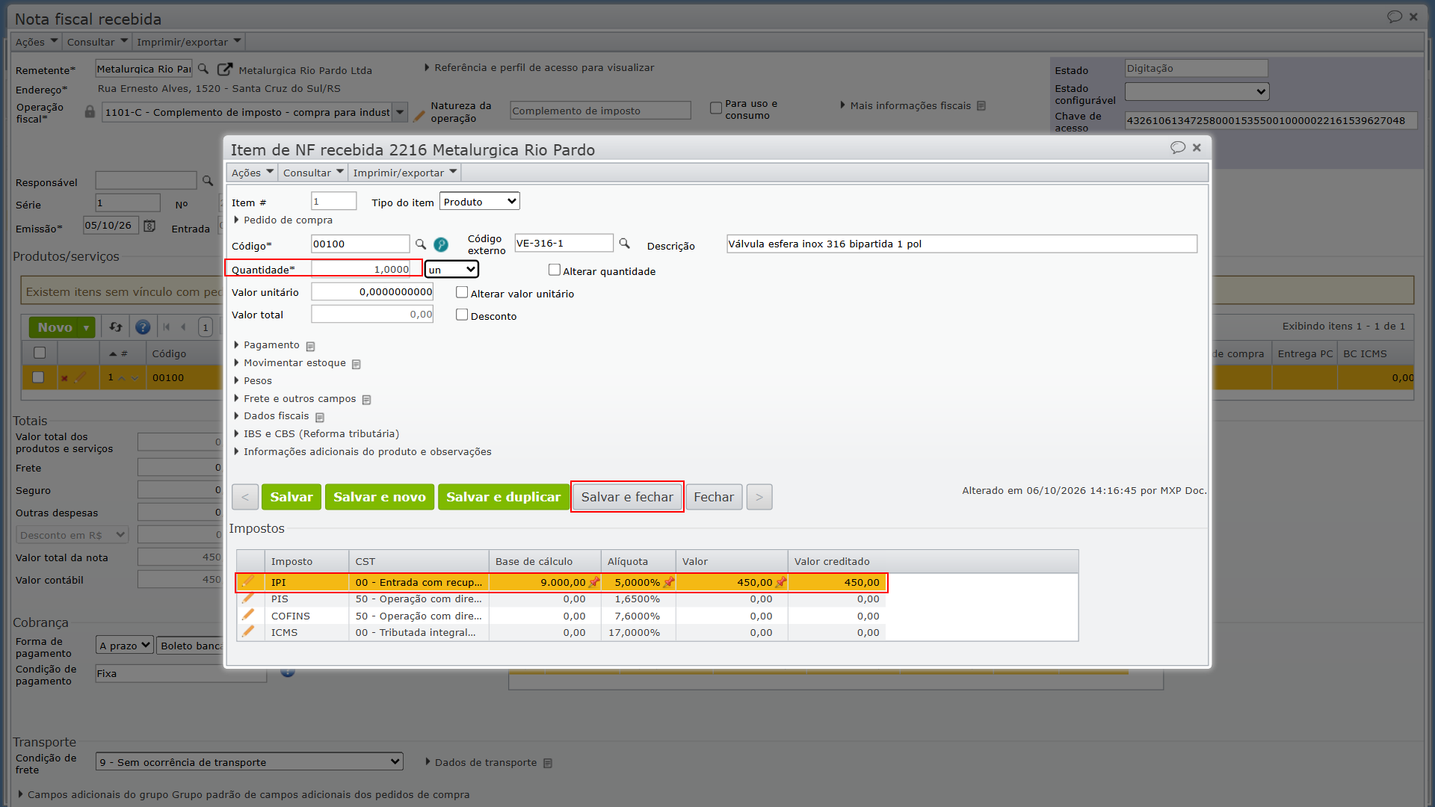Click the green Salvar button
This screenshot has height=807, width=1435.
tap(291, 497)
